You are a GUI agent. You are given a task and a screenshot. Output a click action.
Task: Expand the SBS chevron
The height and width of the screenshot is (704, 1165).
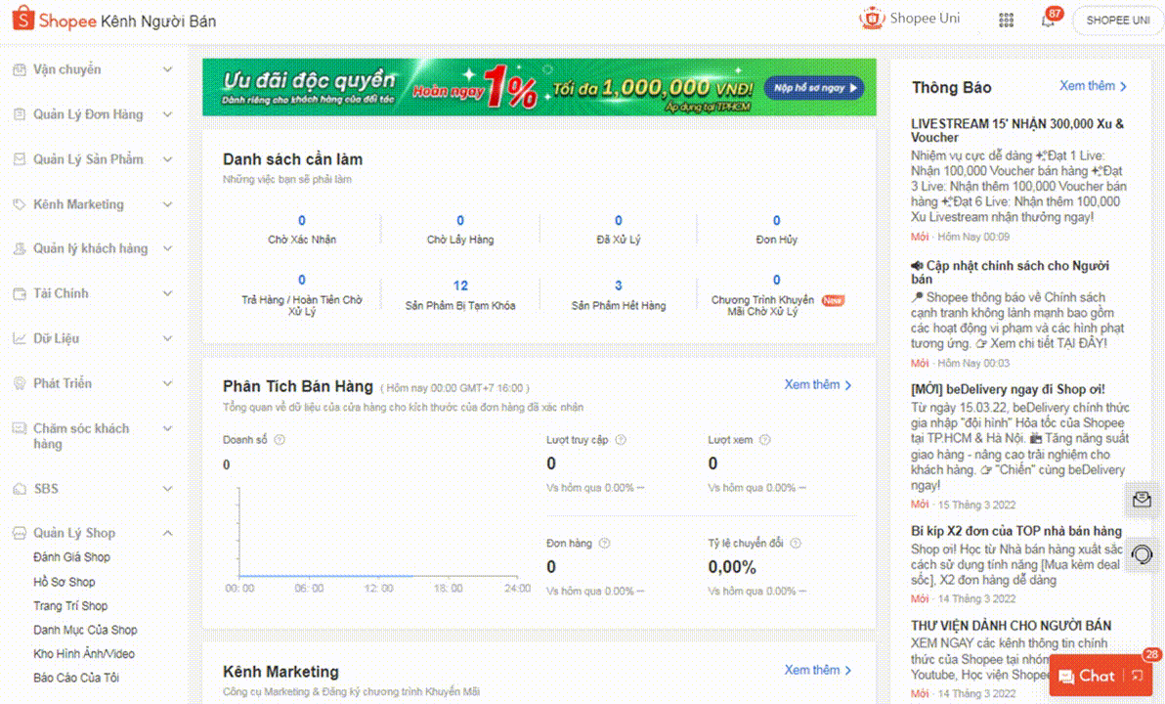tap(168, 489)
